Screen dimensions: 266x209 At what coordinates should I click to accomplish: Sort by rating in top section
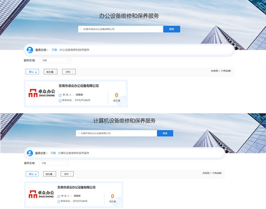[69, 71]
